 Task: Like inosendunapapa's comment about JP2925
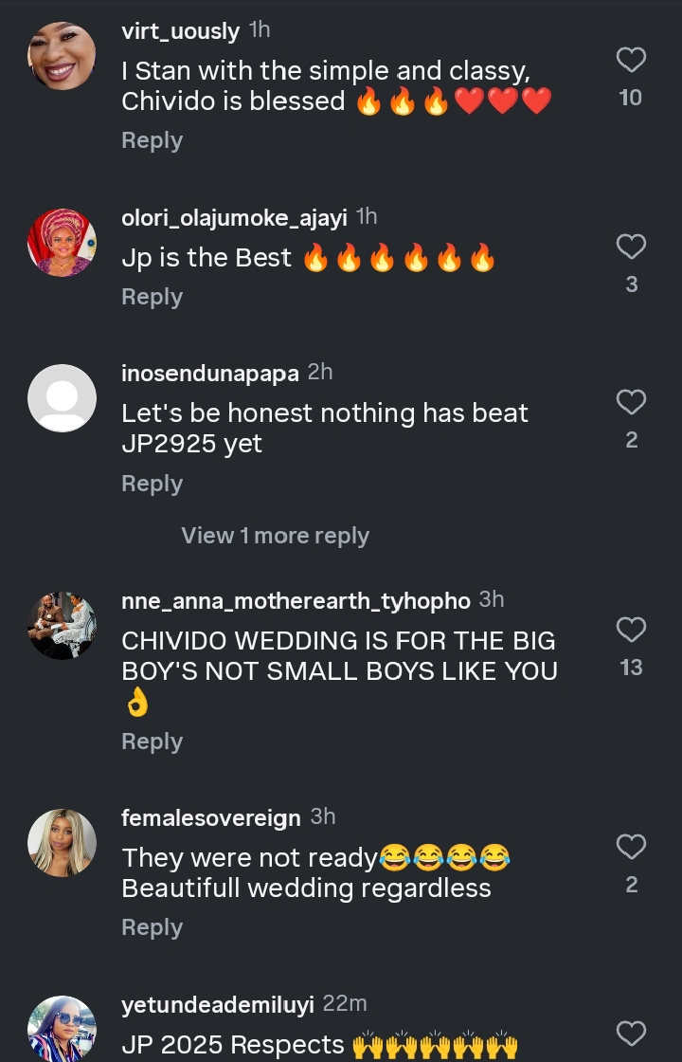(x=631, y=403)
